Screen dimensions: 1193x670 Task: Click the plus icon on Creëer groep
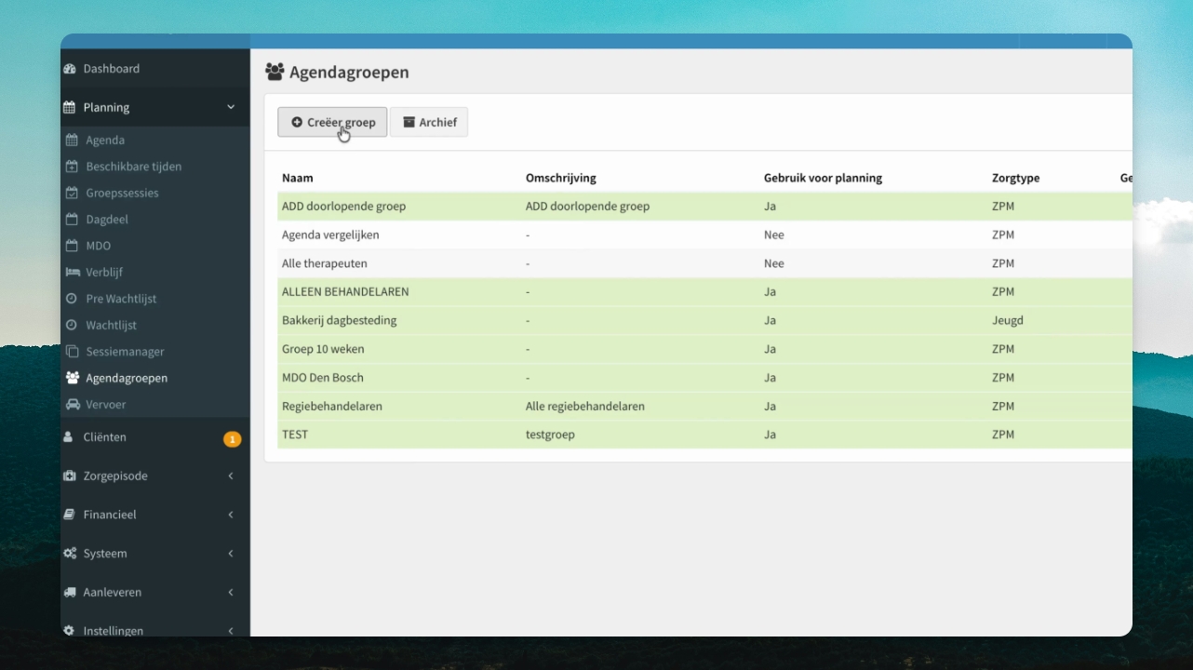[297, 122]
